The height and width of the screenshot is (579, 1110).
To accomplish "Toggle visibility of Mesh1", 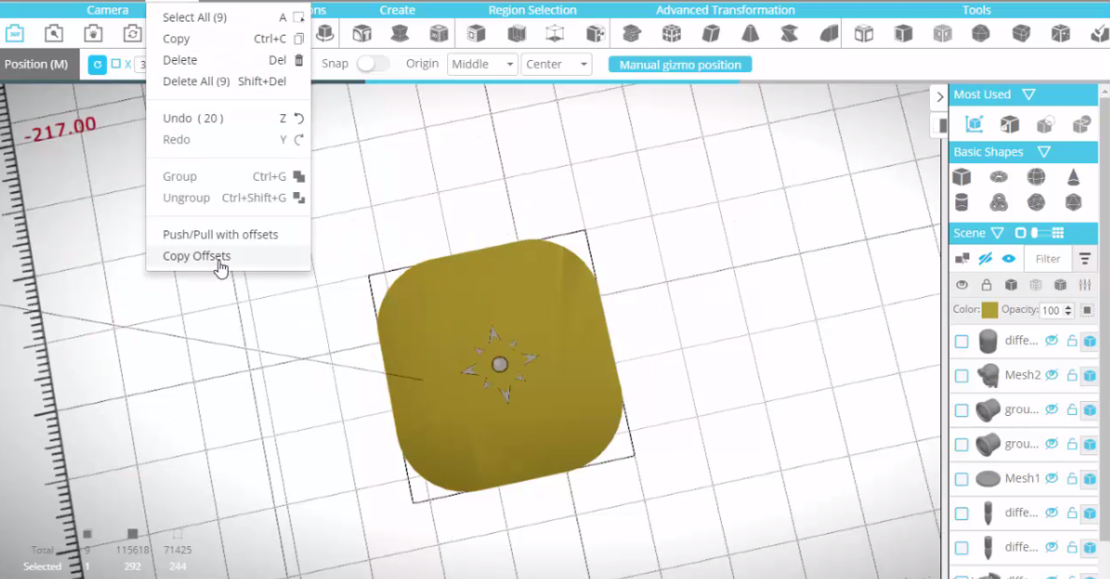I will click(x=1052, y=479).
